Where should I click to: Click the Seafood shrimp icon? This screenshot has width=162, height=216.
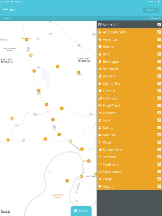tap(100, 157)
